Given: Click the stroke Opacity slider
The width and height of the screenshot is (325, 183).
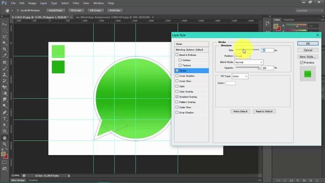Looking at the screenshot, I should pyautogui.click(x=248, y=68).
